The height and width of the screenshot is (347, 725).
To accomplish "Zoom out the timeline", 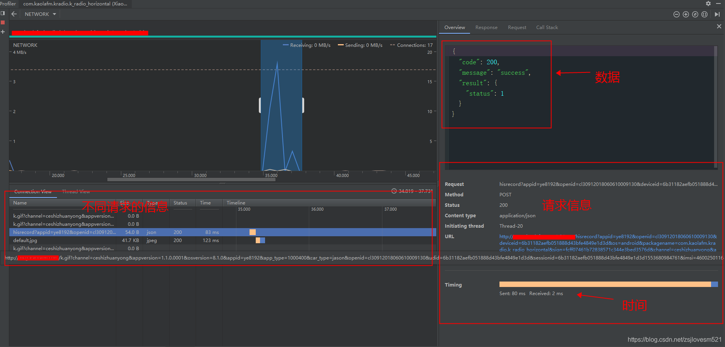I will pos(677,14).
